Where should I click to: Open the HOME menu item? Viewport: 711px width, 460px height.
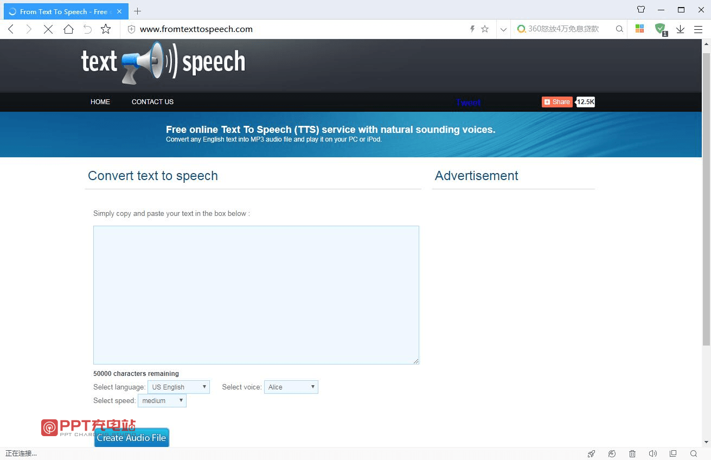pyautogui.click(x=100, y=102)
